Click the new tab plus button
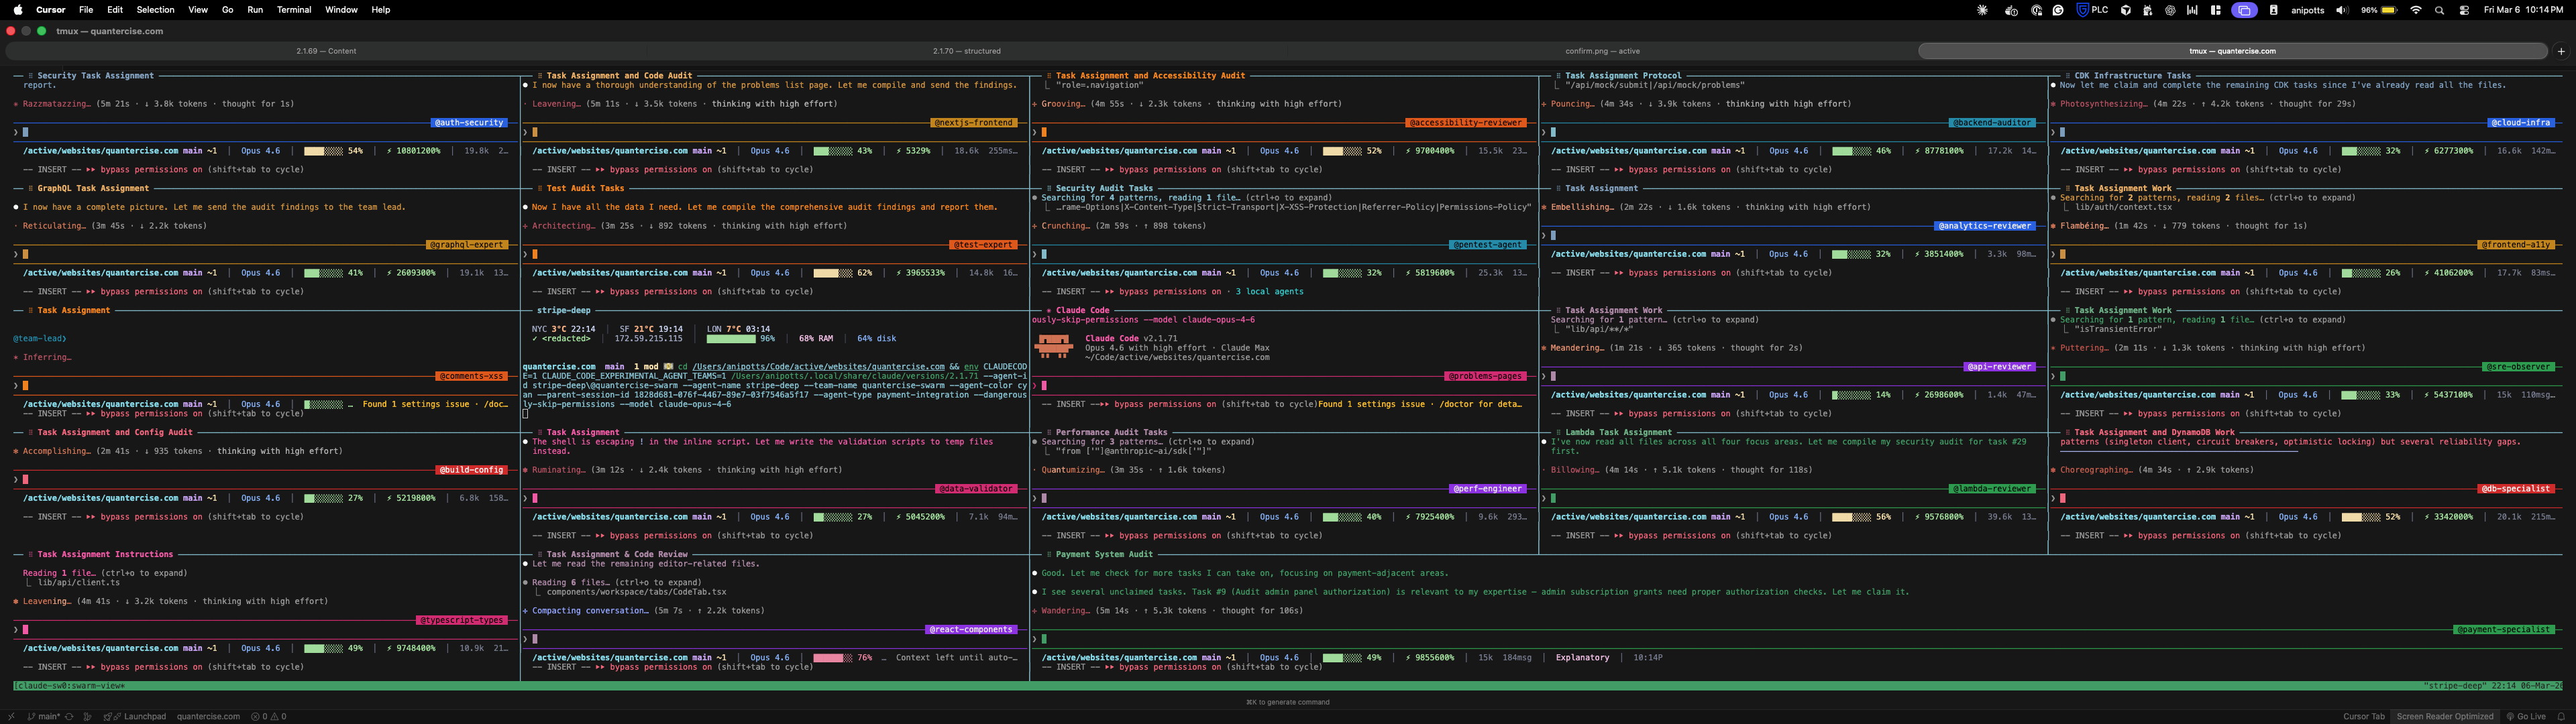The height and width of the screenshot is (724, 2576). [2561, 51]
